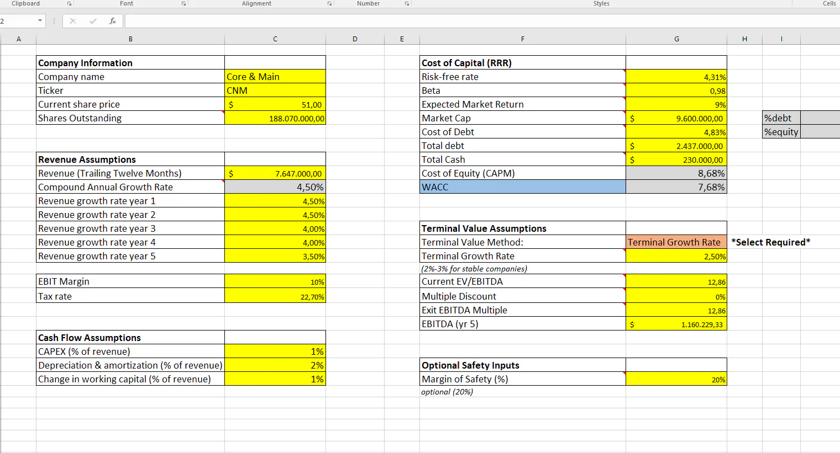
Task: Select the Current EV/EBITDA 12,86 cell
Action: coord(676,281)
